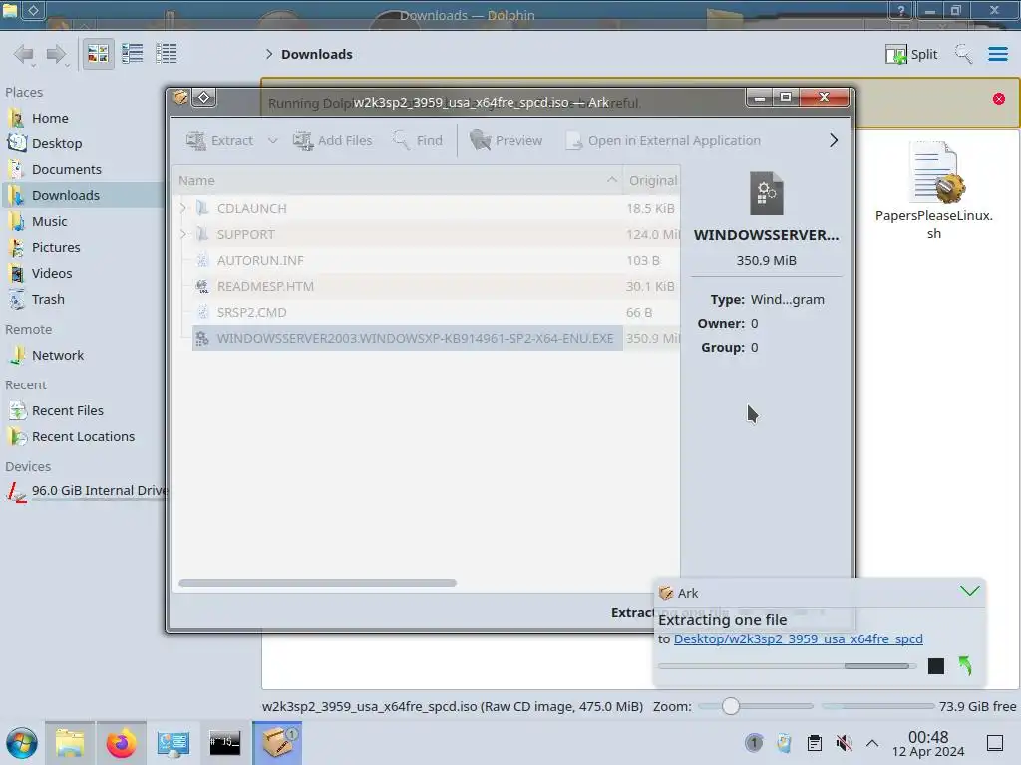Click Add Files in Ark toolbar
Screen dimensions: 1021x765
[x=333, y=141]
